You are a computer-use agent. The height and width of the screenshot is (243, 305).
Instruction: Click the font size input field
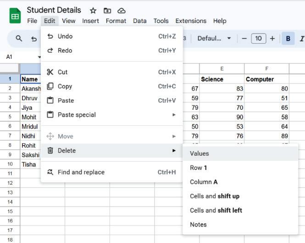pos(258,39)
